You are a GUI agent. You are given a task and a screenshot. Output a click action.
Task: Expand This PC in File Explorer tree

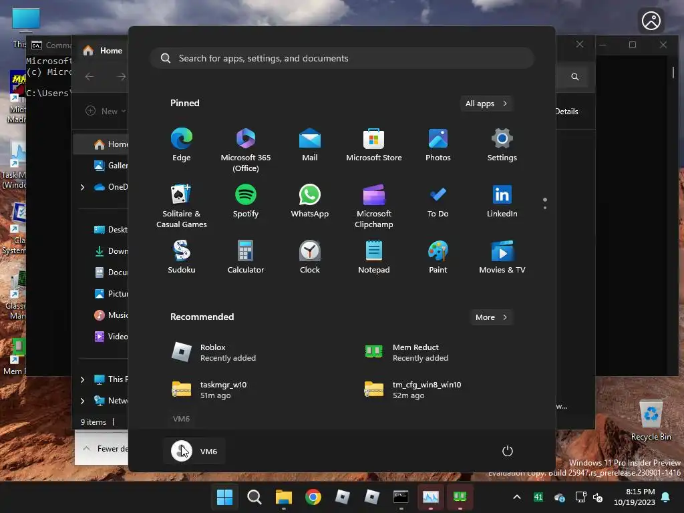tap(82, 379)
